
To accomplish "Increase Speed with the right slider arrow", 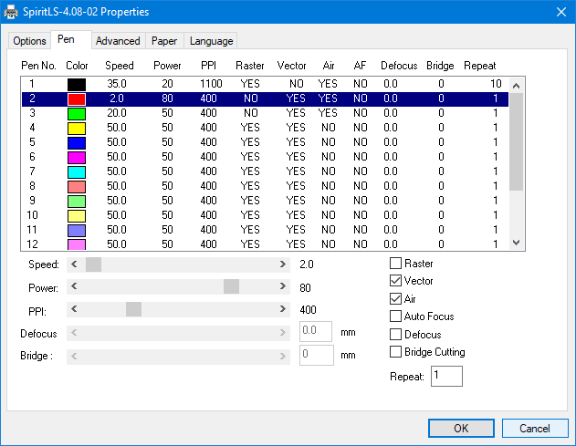I will coord(282,264).
